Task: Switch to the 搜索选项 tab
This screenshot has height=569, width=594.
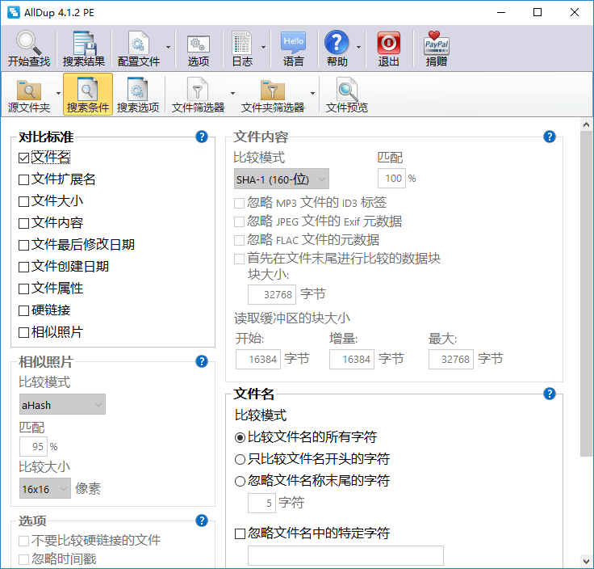Action: (138, 95)
